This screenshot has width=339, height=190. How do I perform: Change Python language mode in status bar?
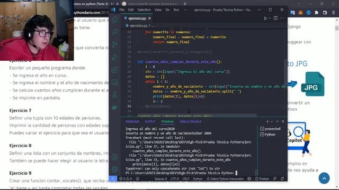tap(198, 178)
